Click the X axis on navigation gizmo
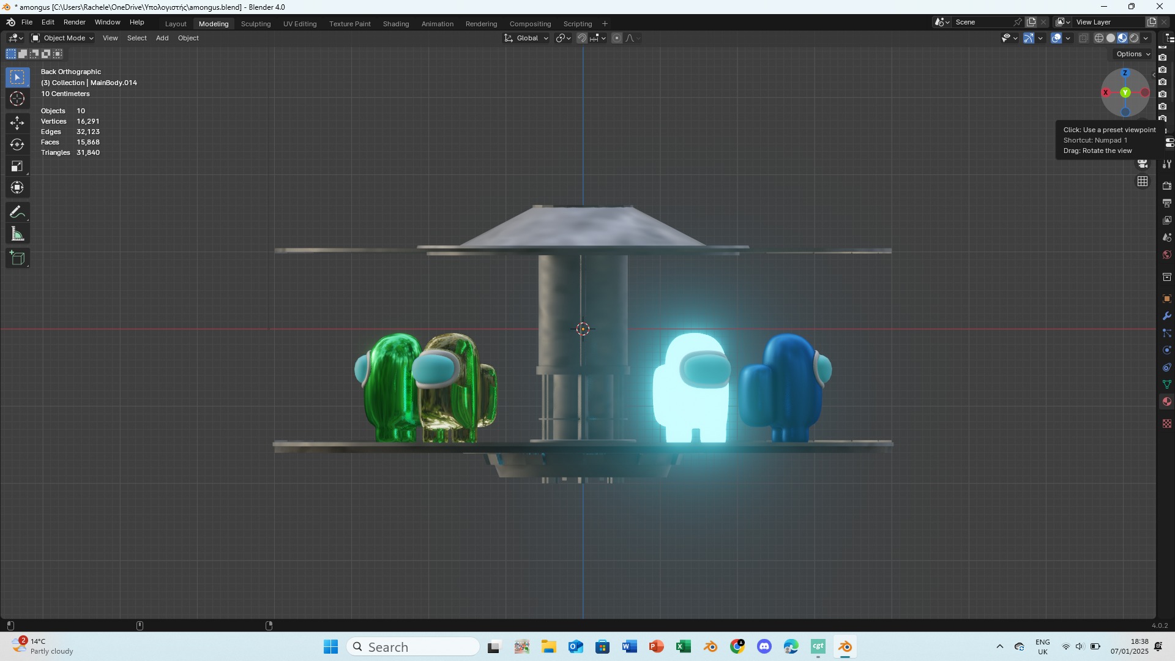Viewport: 1175px width, 661px height. click(1105, 93)
